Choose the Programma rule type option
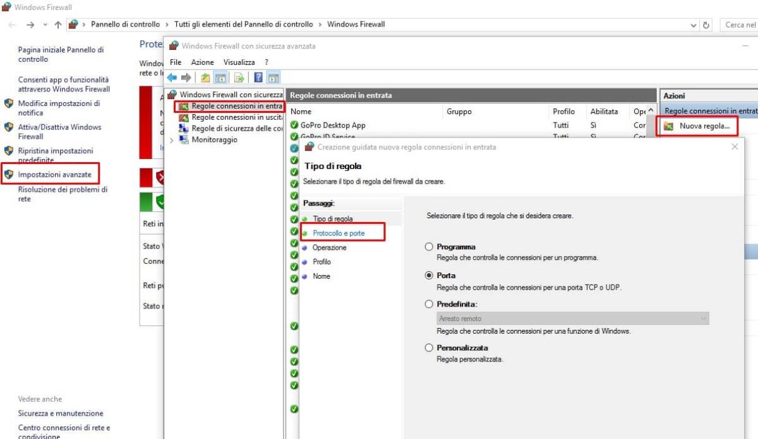This screenshot has height=439, width=758. [430, 247]
